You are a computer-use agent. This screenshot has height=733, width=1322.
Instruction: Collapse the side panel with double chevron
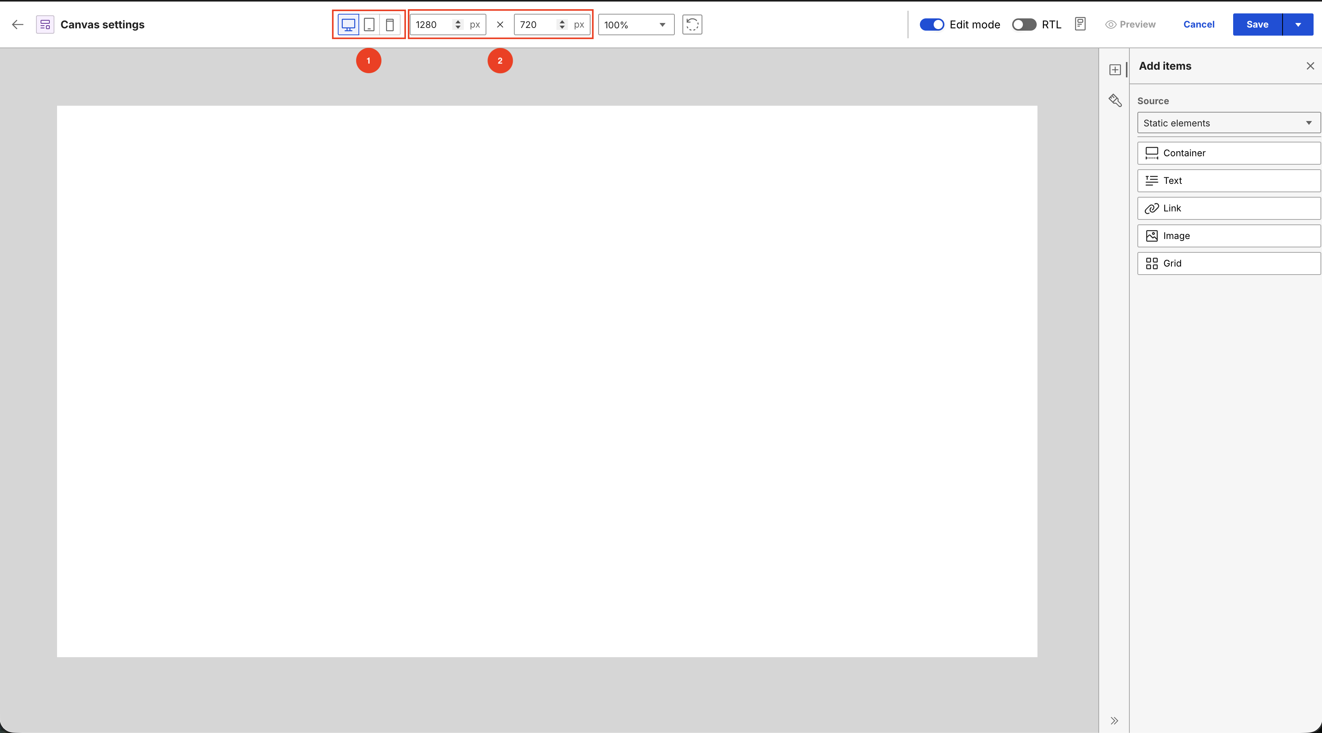[x=1114, y=720]
